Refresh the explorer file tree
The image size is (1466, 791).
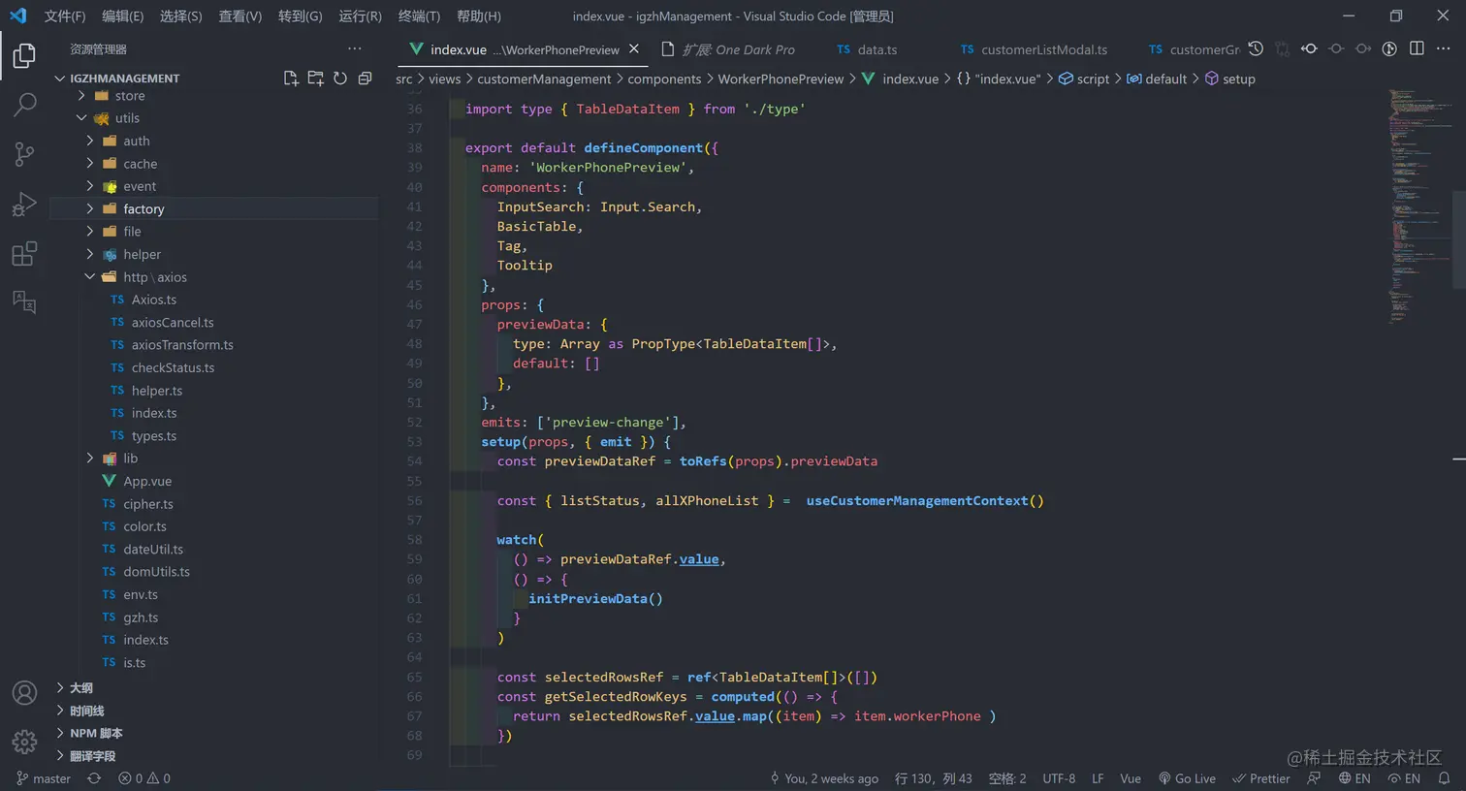click(340, 79)
